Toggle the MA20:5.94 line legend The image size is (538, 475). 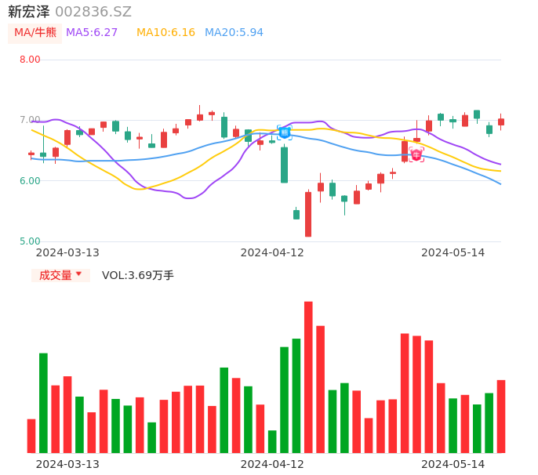tap(234, 32)
